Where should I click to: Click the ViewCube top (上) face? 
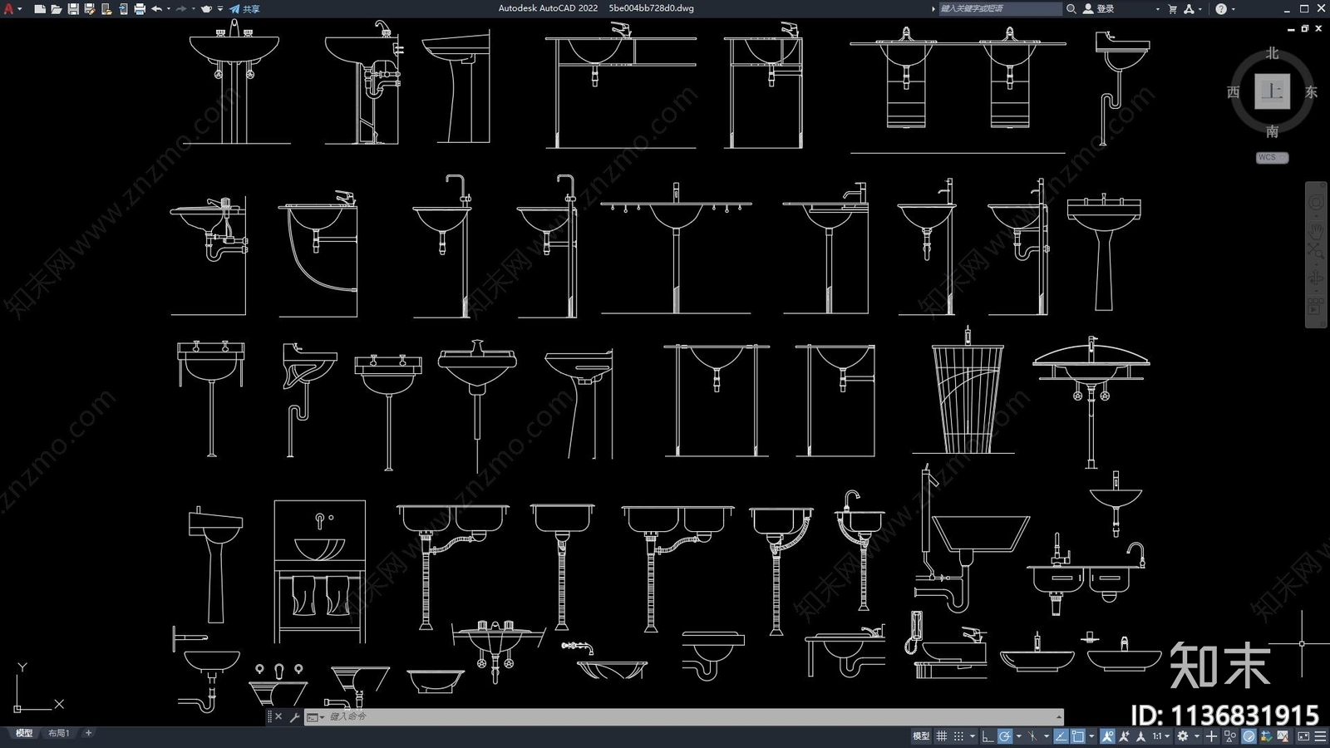pos(1272,91)
